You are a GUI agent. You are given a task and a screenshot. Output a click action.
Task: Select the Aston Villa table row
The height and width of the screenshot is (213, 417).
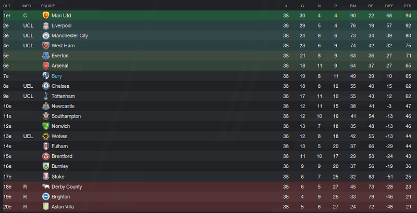pyautogui.click(x=208, y=207)
